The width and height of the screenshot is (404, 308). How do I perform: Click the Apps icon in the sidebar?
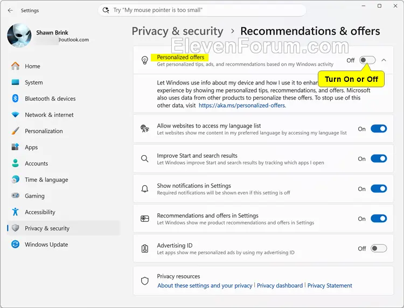[15, 147]
